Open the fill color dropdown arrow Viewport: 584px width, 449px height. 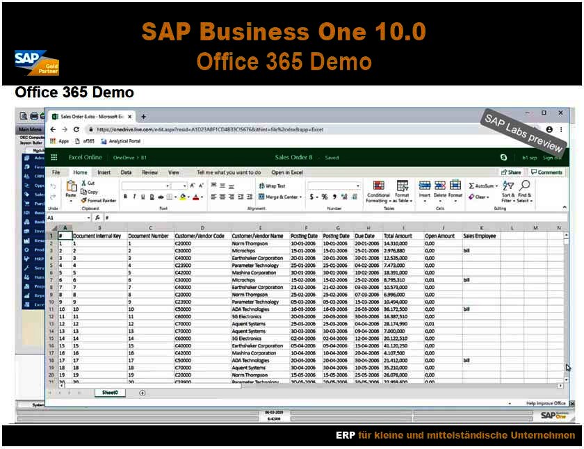(x=188, y=197)
